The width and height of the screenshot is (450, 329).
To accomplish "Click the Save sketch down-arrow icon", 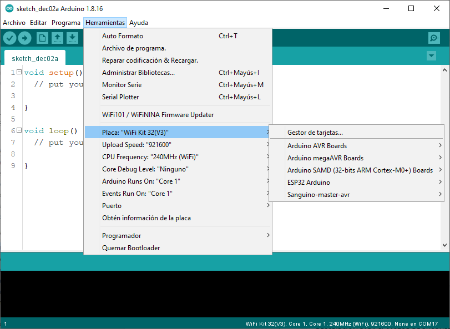I will pos(73,38).
